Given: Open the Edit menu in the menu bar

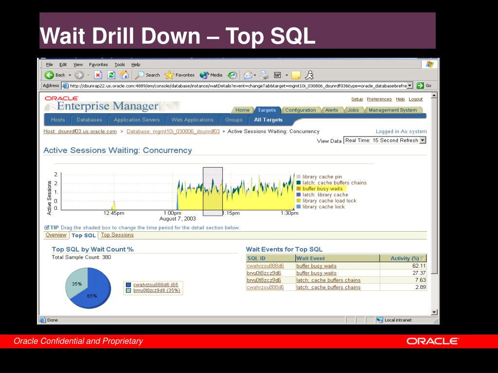Looking at the screenshot, I should click(63, 65).
